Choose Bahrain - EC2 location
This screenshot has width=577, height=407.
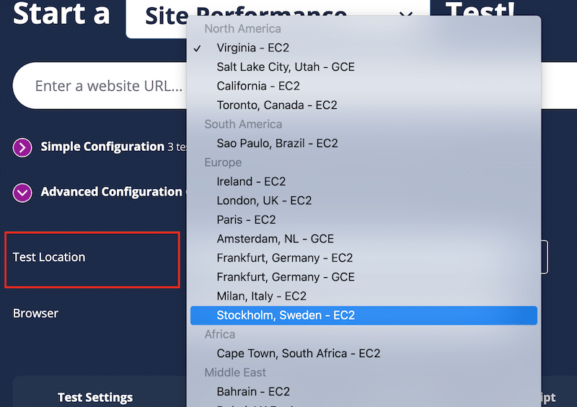[x=364, y=392]
